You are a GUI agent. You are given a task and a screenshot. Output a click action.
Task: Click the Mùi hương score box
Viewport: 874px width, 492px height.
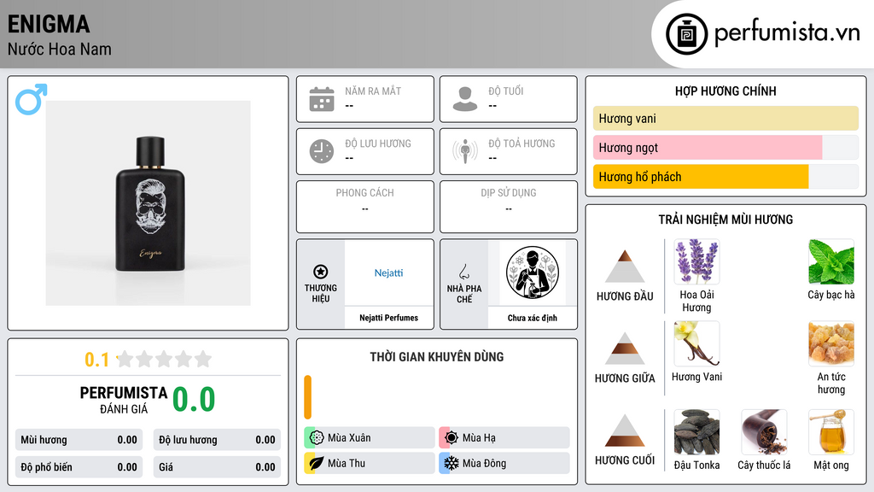[79, 440]
